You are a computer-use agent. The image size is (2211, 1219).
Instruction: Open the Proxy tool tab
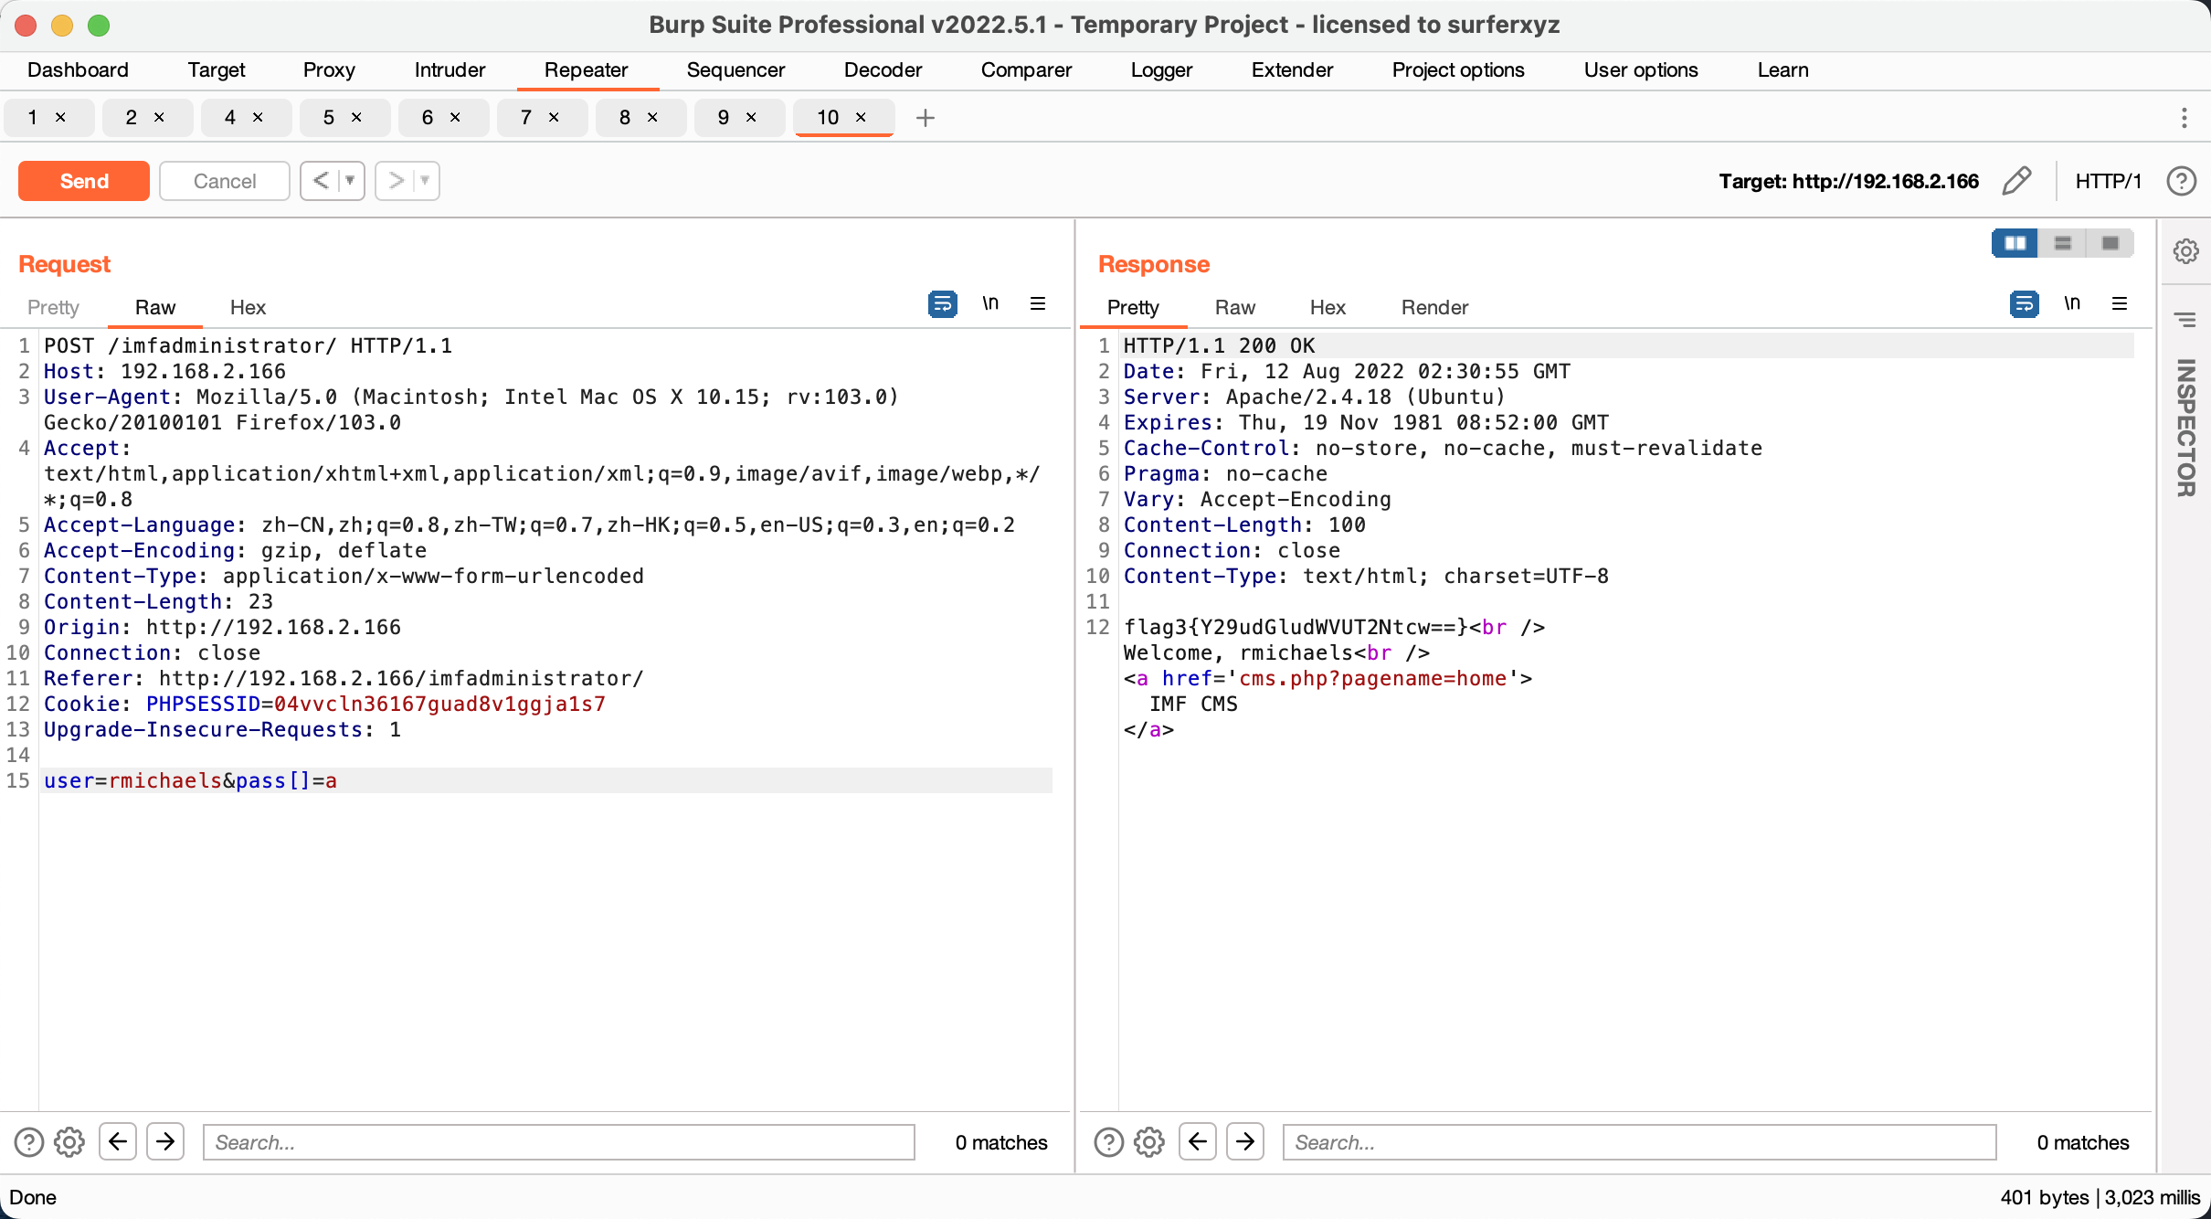(329, 70)
